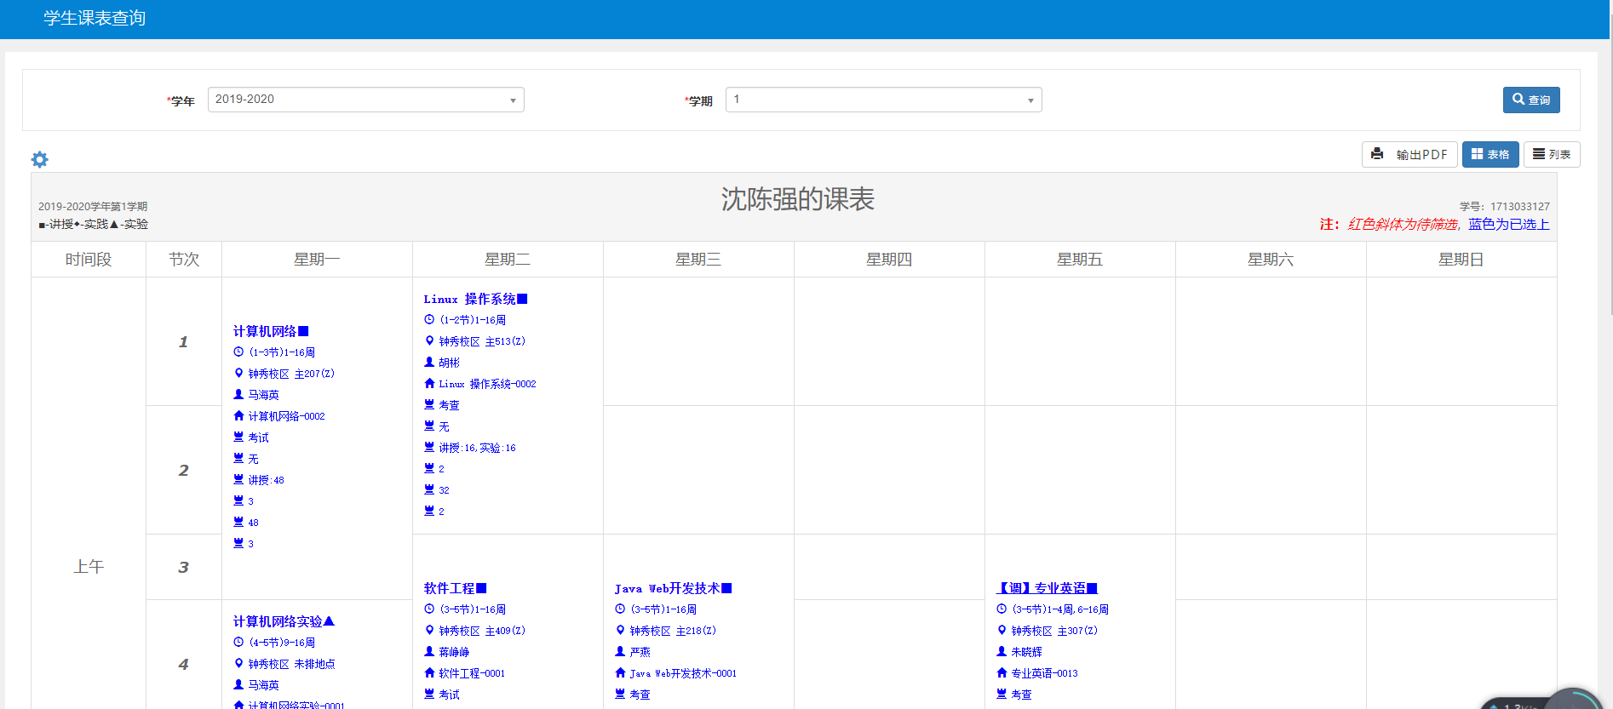Click the ■-讲授◆-实践▲-实验 legend text
The image size is (1613, 709).
click(x=93, y=224)
